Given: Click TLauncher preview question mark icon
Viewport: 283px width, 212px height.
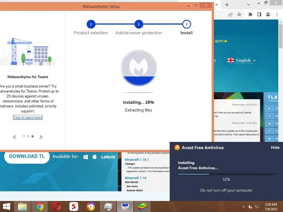Looking at the screenshot, I should point(269,116).
